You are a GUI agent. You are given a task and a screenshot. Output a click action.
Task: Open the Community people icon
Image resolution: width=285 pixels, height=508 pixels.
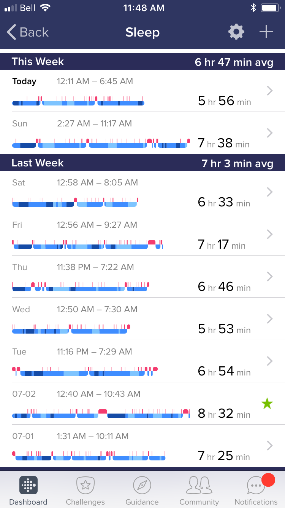click(x=199, y=485)
